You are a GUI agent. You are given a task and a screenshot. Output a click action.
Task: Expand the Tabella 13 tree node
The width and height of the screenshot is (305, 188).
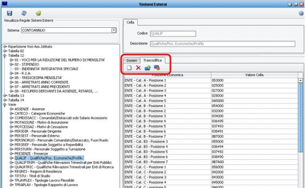click(5, 95)
